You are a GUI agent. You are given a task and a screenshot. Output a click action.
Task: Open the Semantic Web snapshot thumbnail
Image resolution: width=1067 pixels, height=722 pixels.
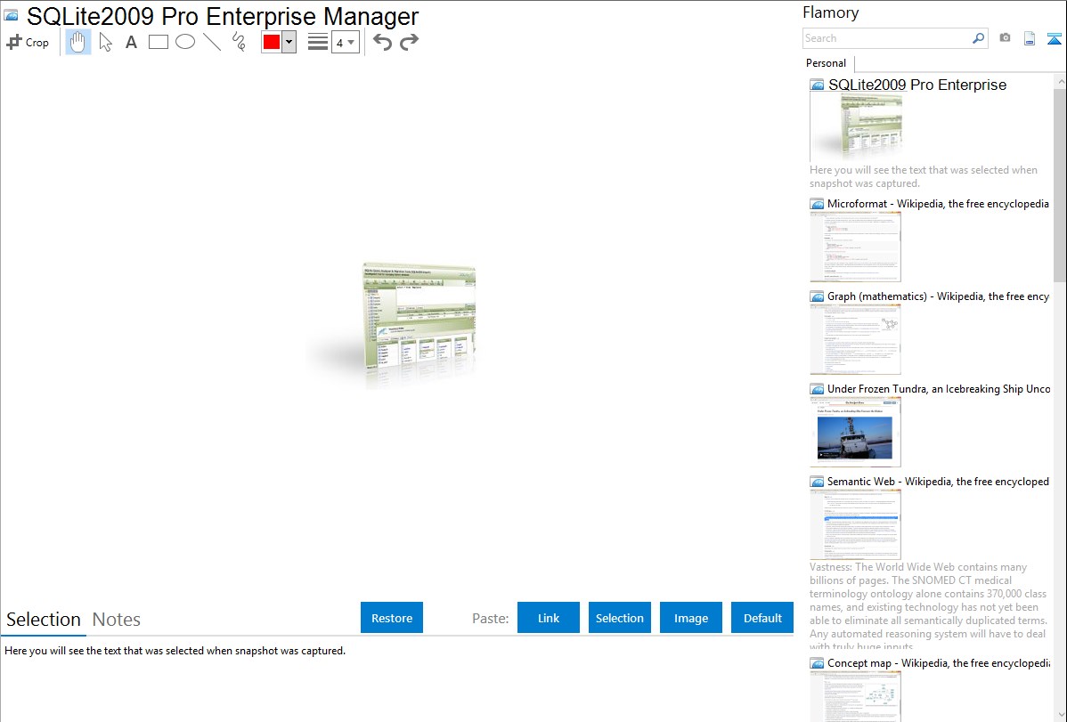855,524
